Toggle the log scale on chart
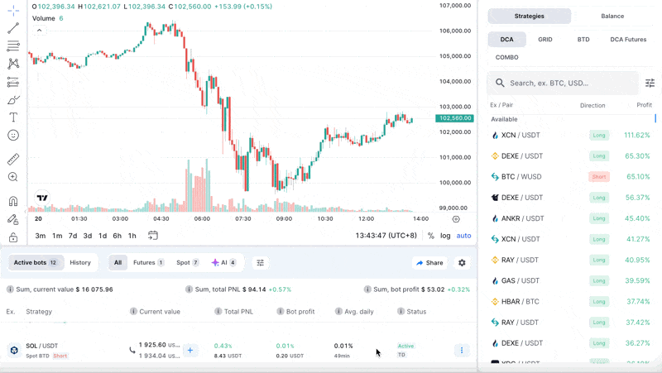 [x=445, y=236]
